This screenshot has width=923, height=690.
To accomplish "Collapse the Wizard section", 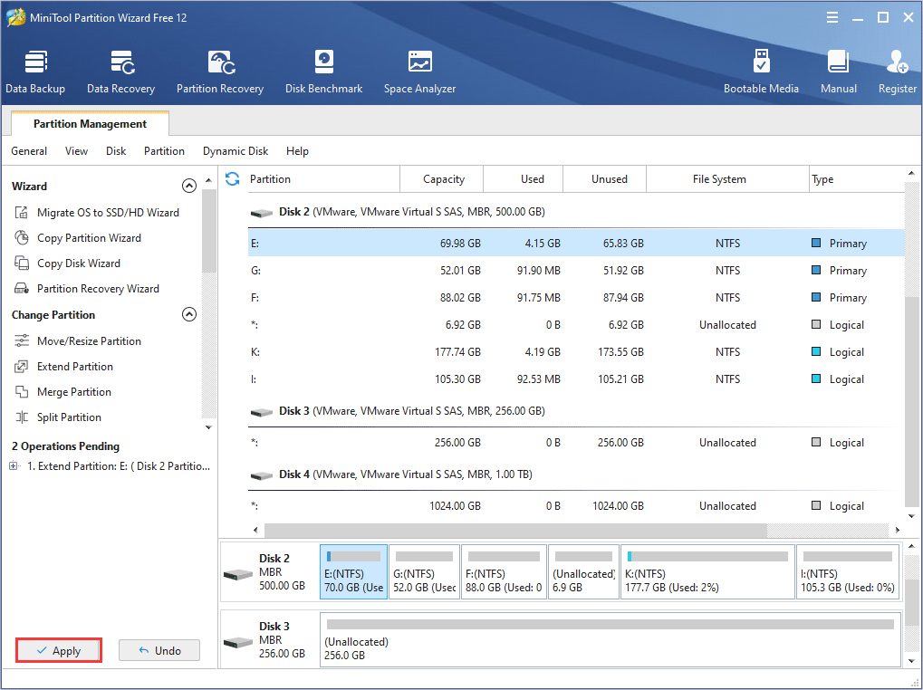I will (x=189, y=186).
